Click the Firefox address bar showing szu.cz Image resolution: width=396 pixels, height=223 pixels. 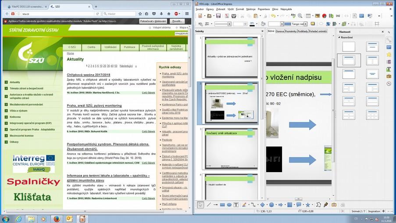pos(58,14)
